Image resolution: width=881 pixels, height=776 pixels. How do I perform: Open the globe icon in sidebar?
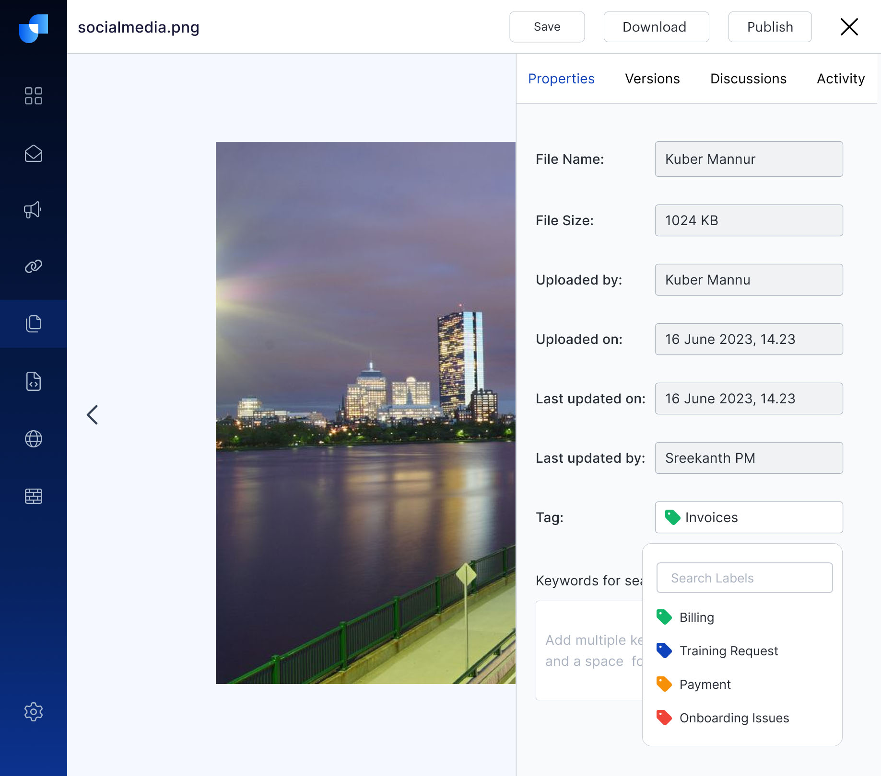34,439
